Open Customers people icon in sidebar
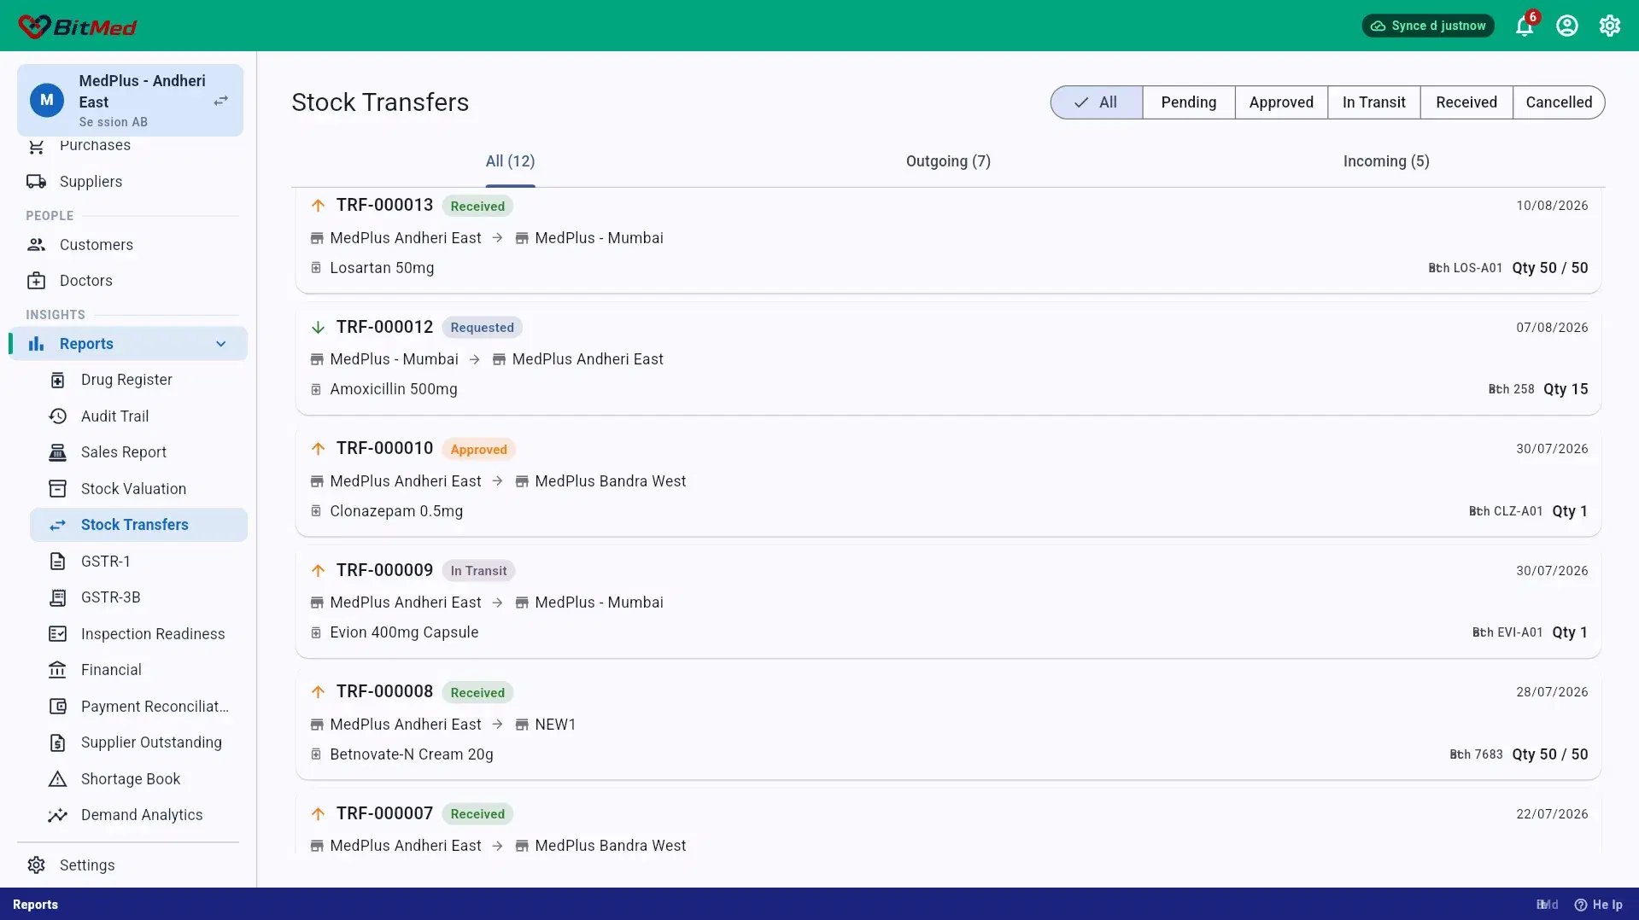 tap(36, 245)
